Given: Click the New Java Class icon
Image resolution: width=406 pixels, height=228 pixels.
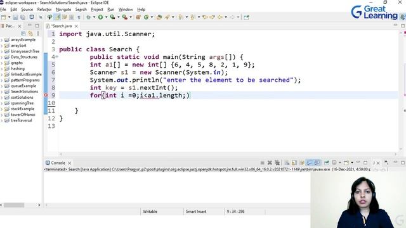Looking at the screenshot, I should point(146,17).
